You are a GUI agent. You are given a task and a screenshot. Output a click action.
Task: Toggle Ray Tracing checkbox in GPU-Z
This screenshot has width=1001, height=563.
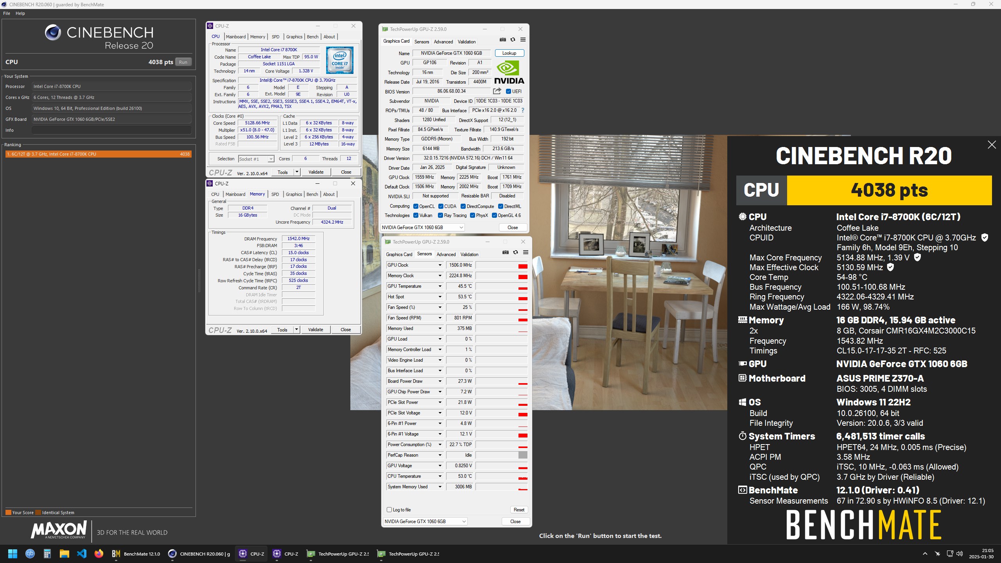[x=440, y=215]
